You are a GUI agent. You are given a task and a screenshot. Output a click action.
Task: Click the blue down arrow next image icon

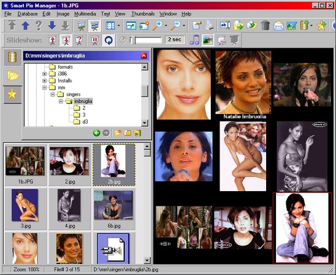(52, 26)
